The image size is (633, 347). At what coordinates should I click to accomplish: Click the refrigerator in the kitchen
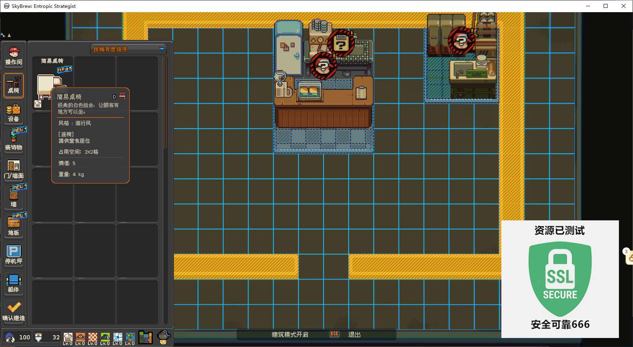(x=289, y=47)
